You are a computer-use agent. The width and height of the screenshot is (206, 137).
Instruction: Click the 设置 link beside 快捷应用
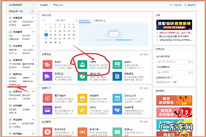click(x=21, y=11)
